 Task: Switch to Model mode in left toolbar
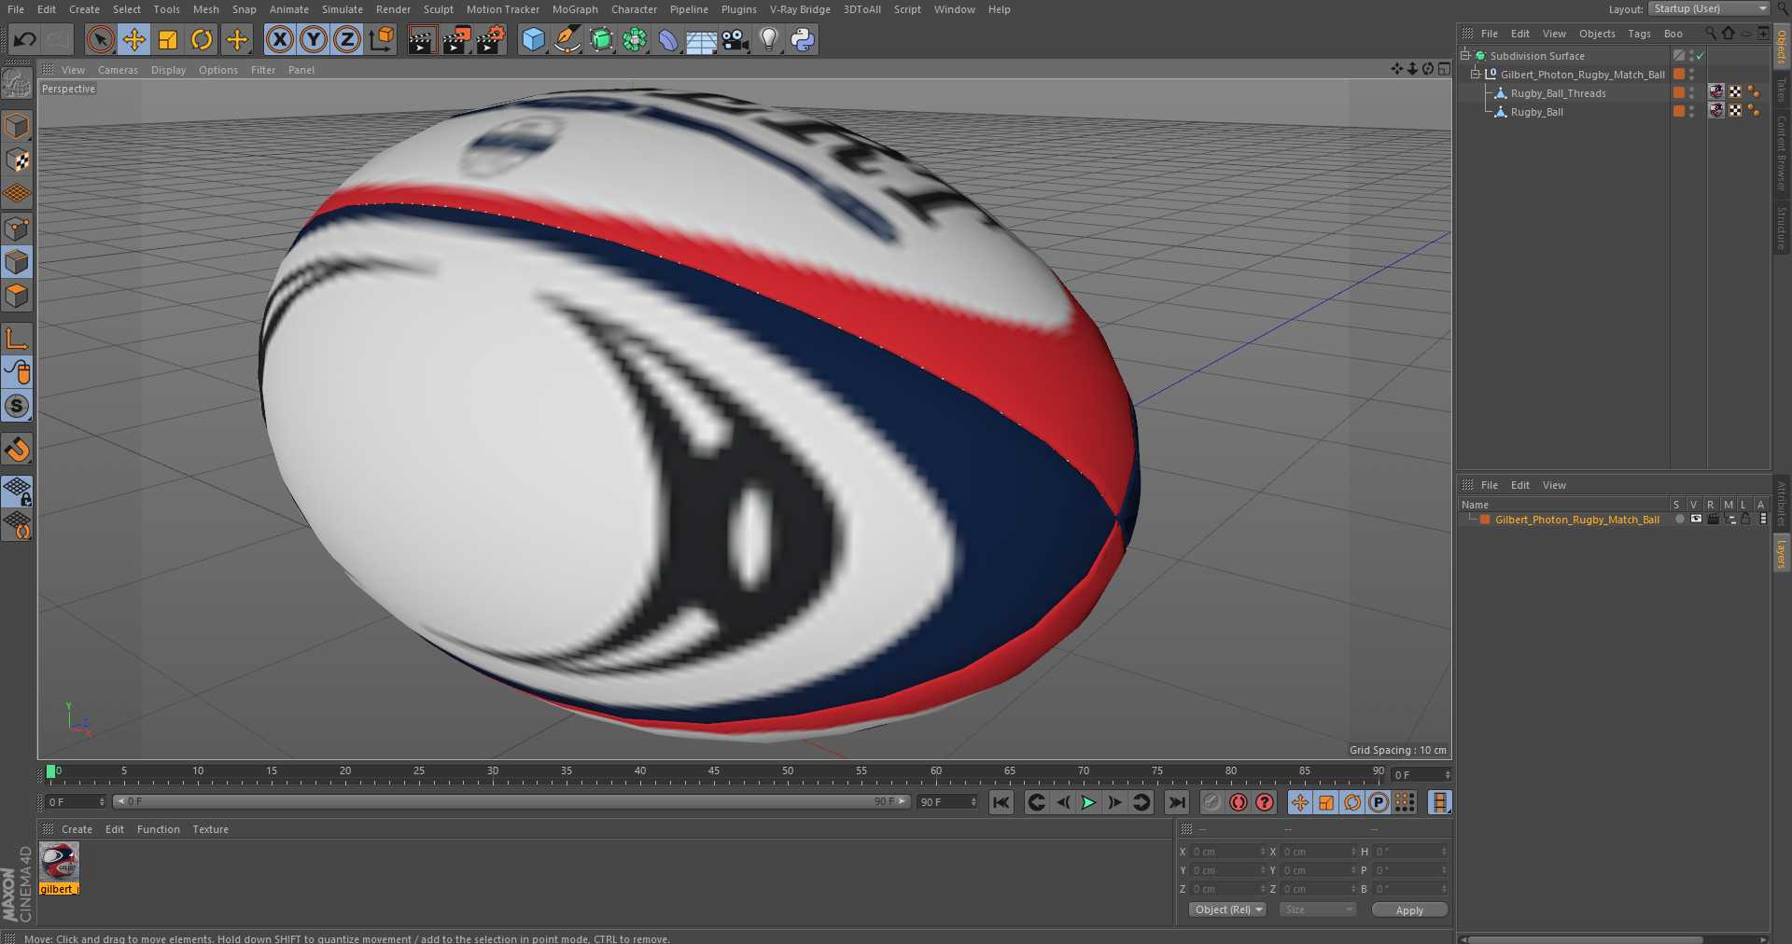pos(17,126)
